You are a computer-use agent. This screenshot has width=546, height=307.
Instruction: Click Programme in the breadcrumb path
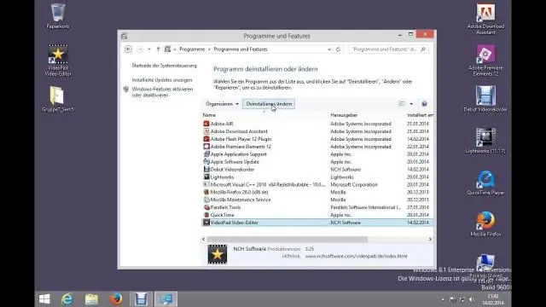point(192,49)
